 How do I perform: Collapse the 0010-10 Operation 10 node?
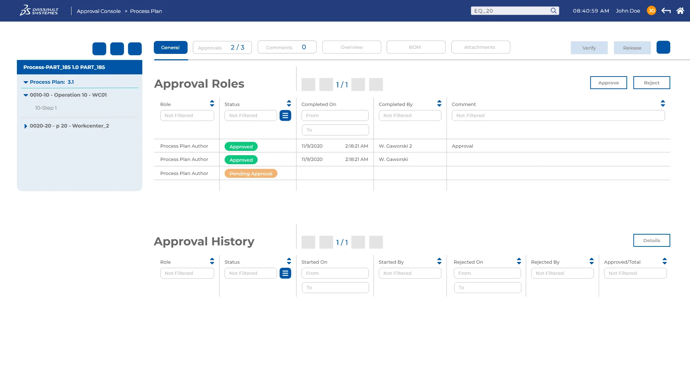[x=26, y=95]
